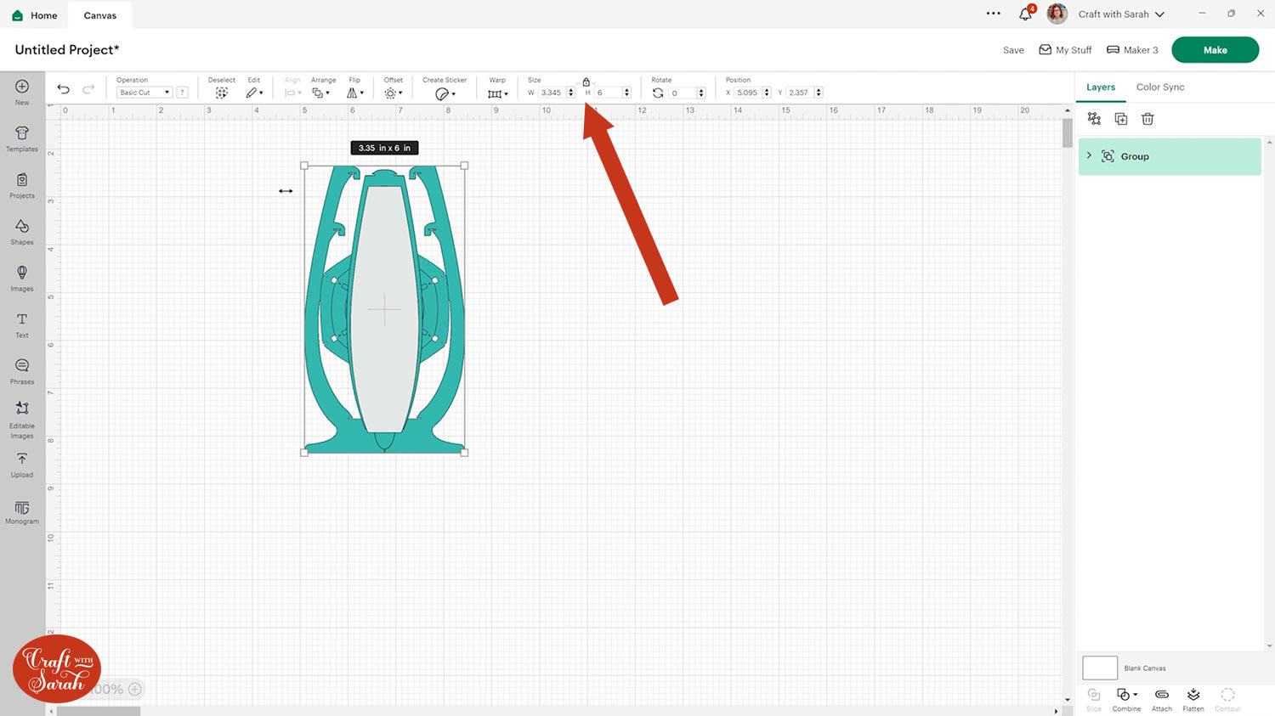1275x716 pixels.
Task: Open the Operation Basic Cut dropdown
Action: coord(144,93)
